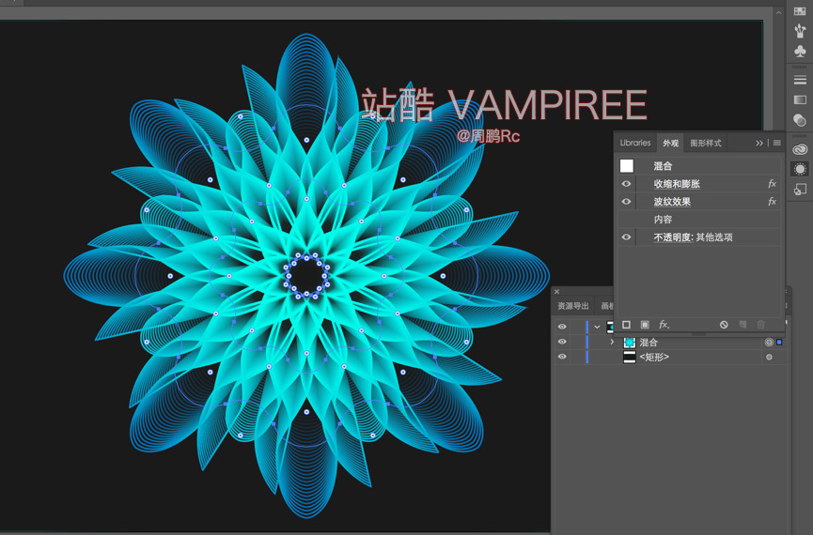
Task: Open the 资源导出 tab
Action: coord(573,306)
